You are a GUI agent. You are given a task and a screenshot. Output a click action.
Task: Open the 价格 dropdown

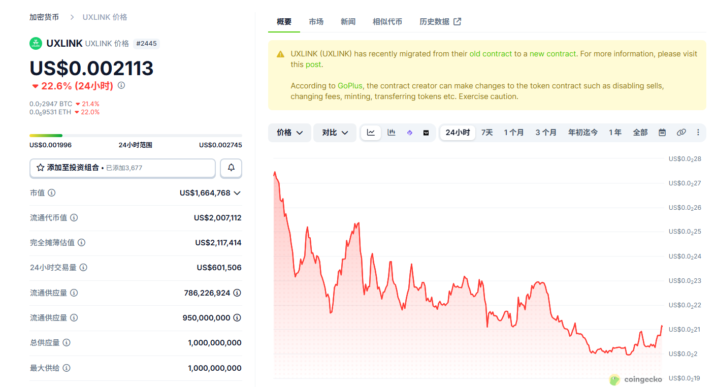(x=289, y=133)
